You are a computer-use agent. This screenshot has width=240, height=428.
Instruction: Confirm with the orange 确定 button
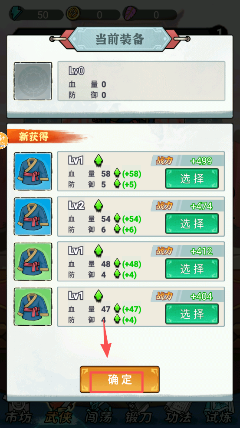pyautogui.click(x=120, y=380)
